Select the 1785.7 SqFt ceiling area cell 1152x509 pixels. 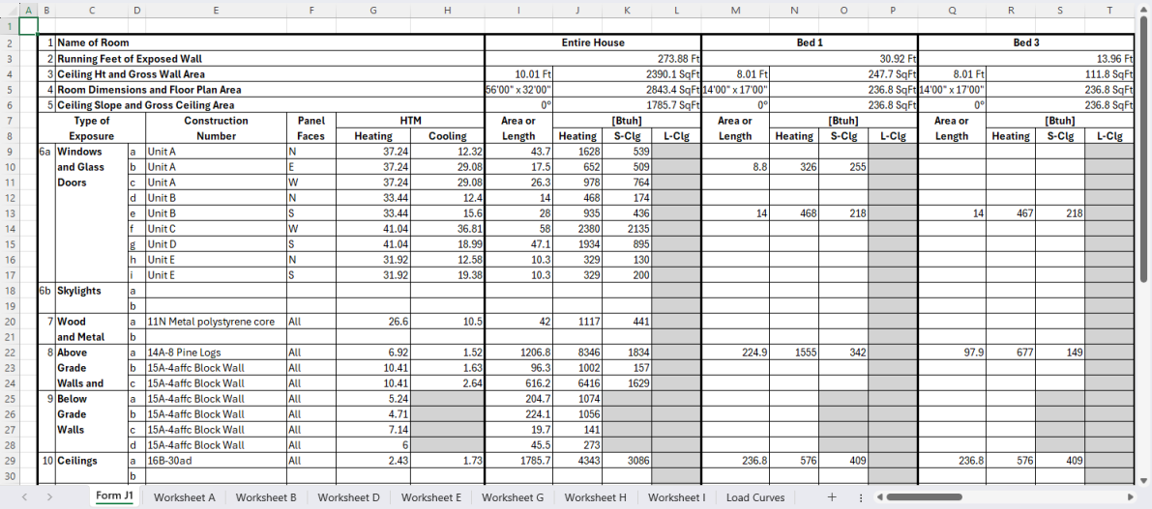pyautogui.click(x=628, y=105)
